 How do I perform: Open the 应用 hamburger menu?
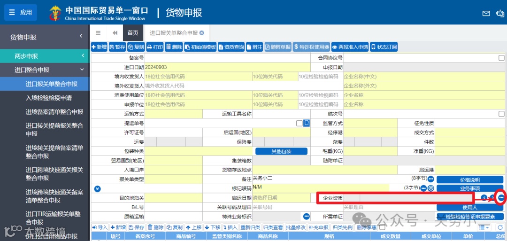pyautogui.click(x=20, y=13)
